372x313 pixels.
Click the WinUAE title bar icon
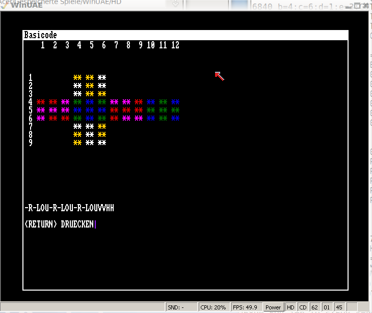[6, 5]
